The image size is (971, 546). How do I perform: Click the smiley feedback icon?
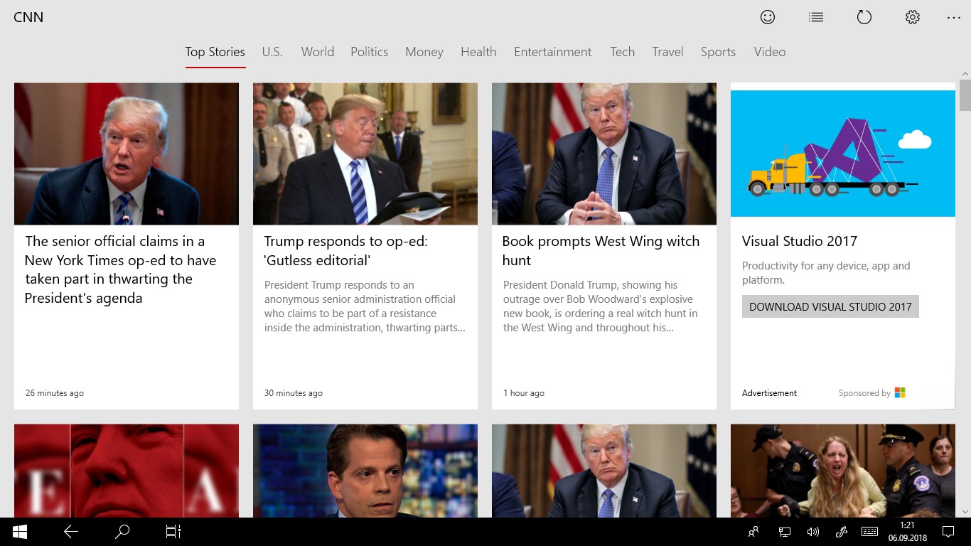pyautogui.click(x=768, y=17)
